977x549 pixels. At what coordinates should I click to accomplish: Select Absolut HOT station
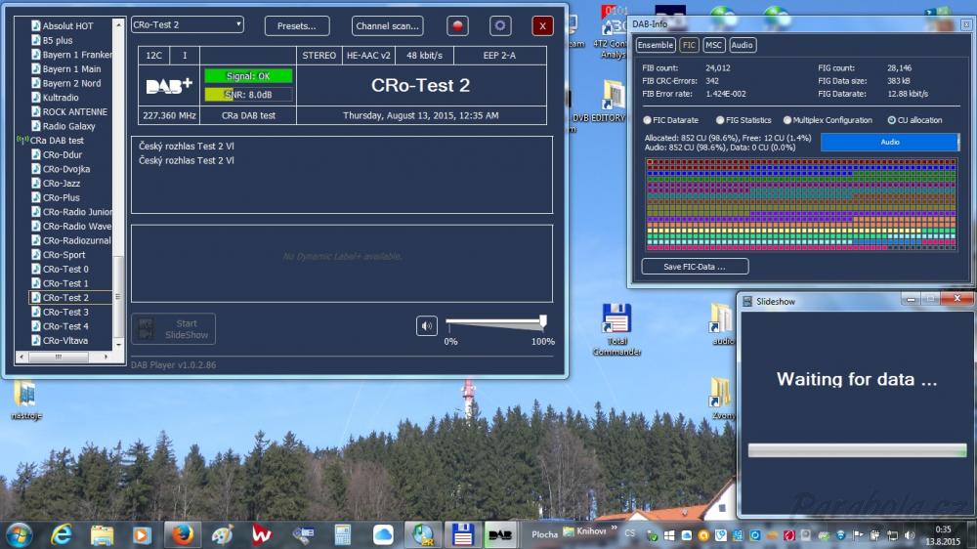tap(67, 25)
